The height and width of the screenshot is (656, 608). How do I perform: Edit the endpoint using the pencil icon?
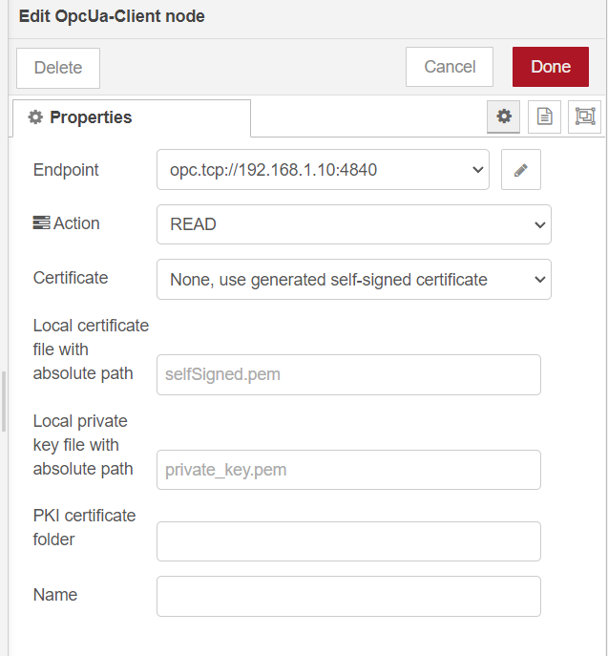[x=520, y=170]
